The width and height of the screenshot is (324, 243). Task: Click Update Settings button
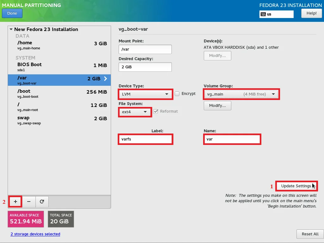(296, 186)
